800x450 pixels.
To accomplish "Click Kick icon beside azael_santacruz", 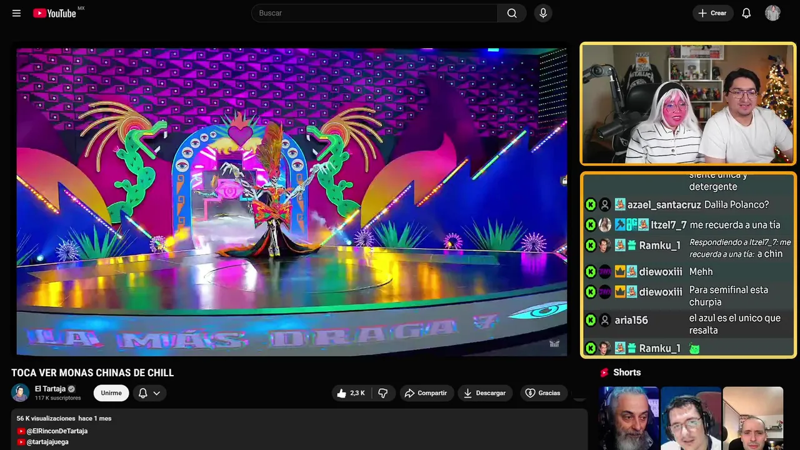I will tap(591, 204).
